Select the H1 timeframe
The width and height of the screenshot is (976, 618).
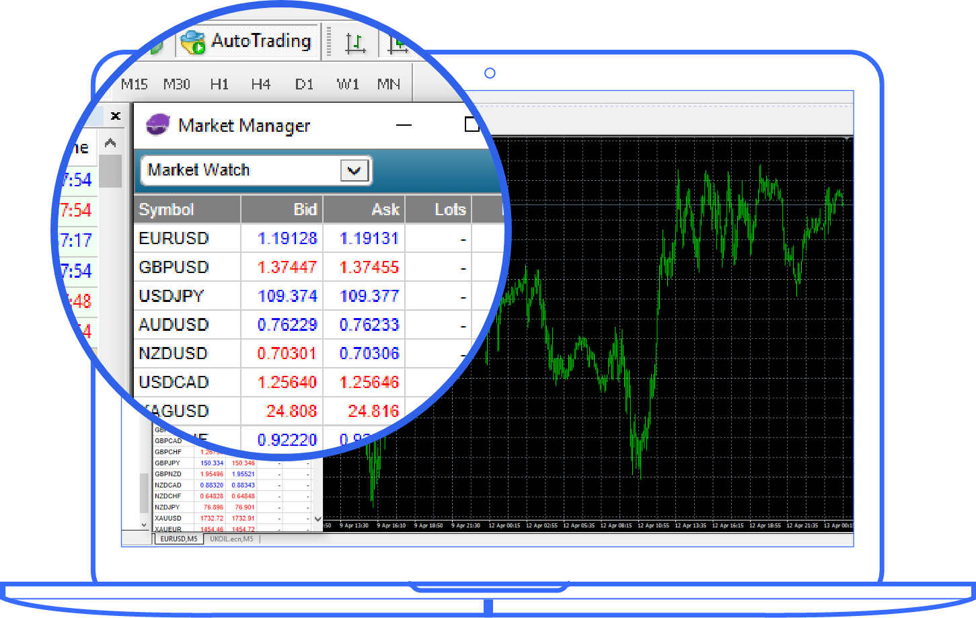[219, 84]
